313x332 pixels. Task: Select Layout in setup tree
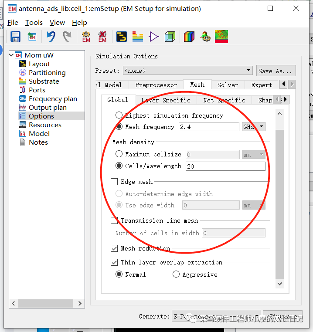point(39,64)
